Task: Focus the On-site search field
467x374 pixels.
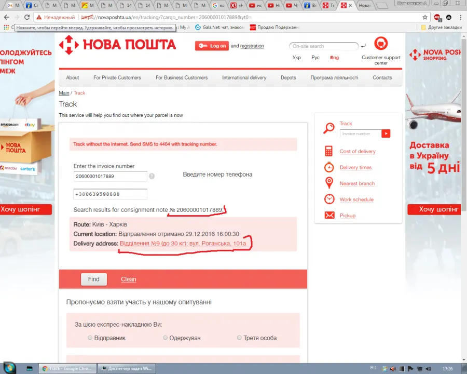Action: (323, 46)
